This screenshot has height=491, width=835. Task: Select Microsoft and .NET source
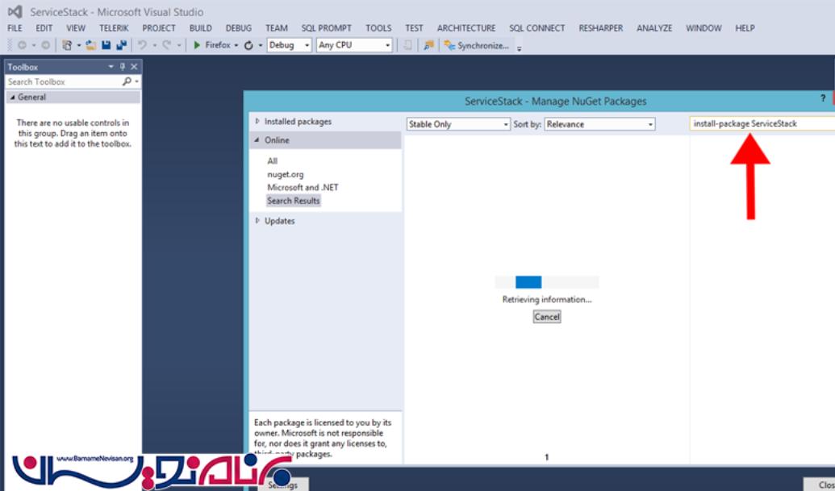[303, 187]
